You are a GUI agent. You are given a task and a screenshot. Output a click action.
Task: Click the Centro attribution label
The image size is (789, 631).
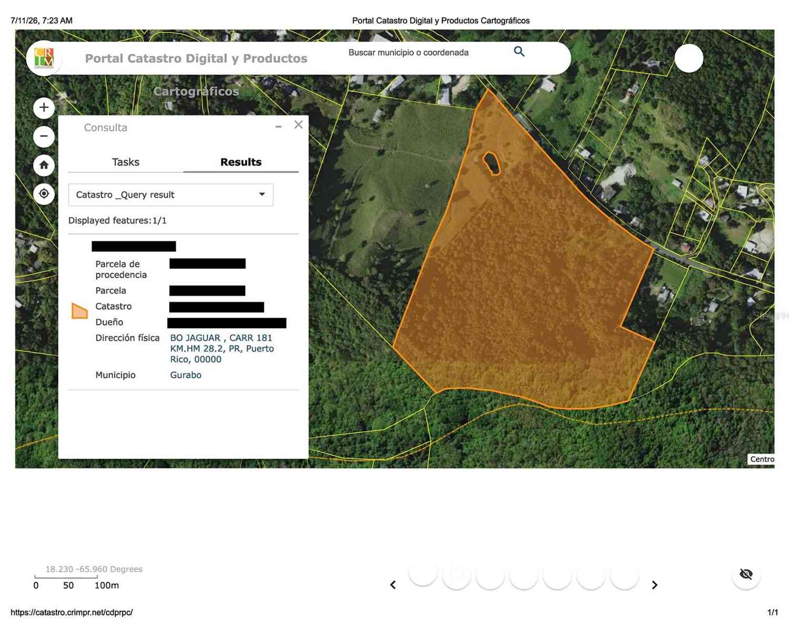(x=762, y=459)
